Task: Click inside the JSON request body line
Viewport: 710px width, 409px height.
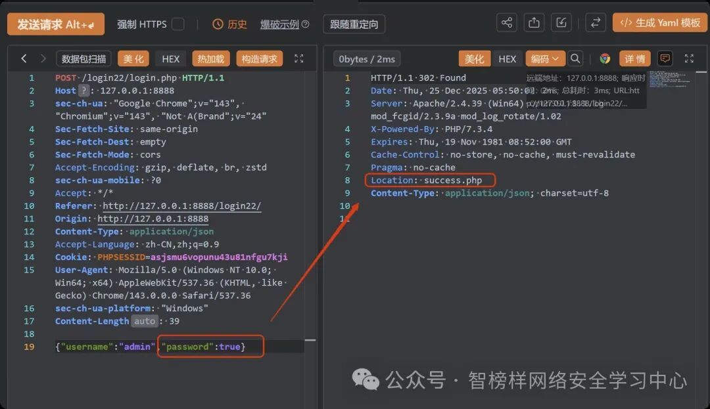Action: click(x=150, y=347)
